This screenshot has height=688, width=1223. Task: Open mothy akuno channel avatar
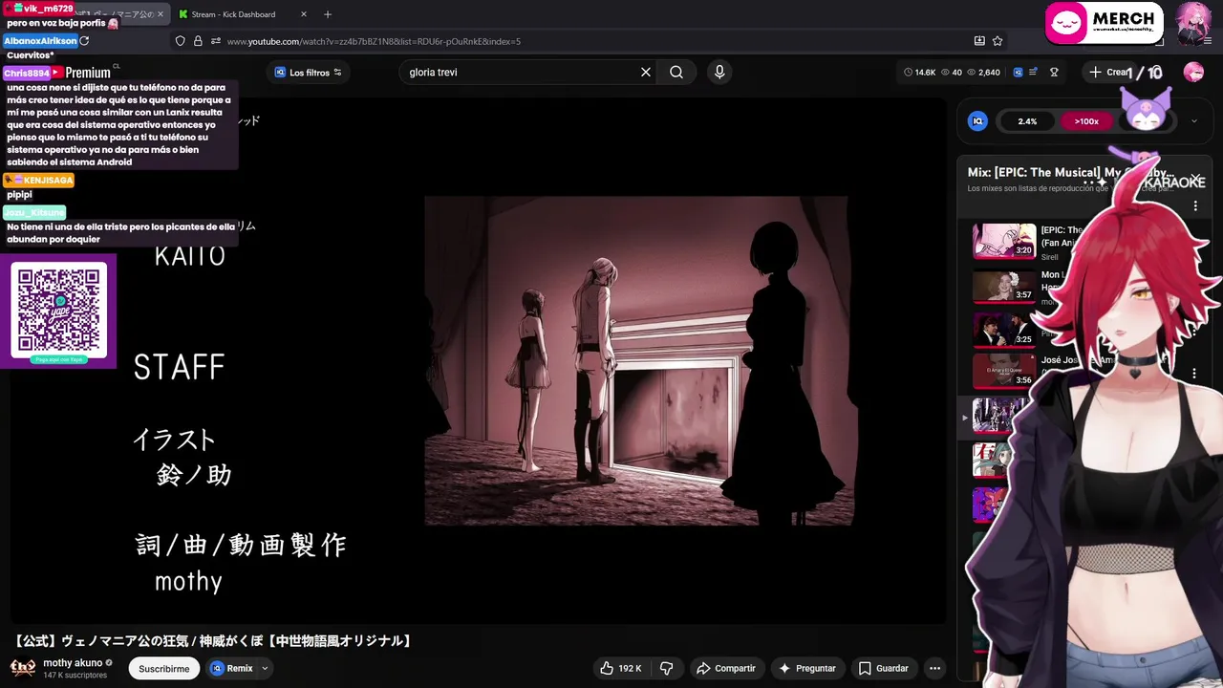23,668
